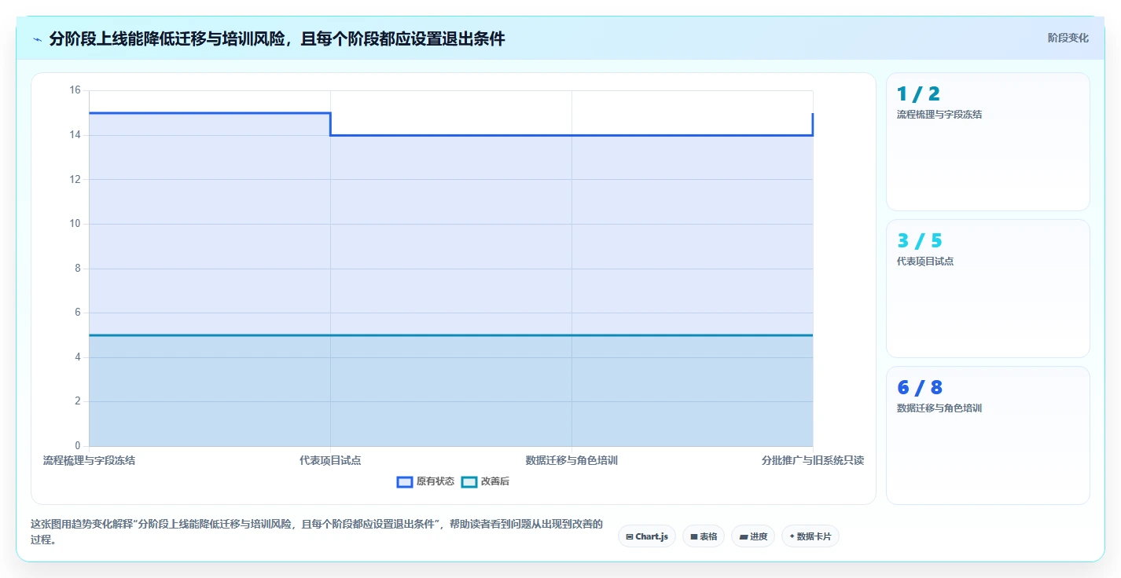The image size is (1121, 578).
Task: Click the 表格 tag
Action: (704, 536)
